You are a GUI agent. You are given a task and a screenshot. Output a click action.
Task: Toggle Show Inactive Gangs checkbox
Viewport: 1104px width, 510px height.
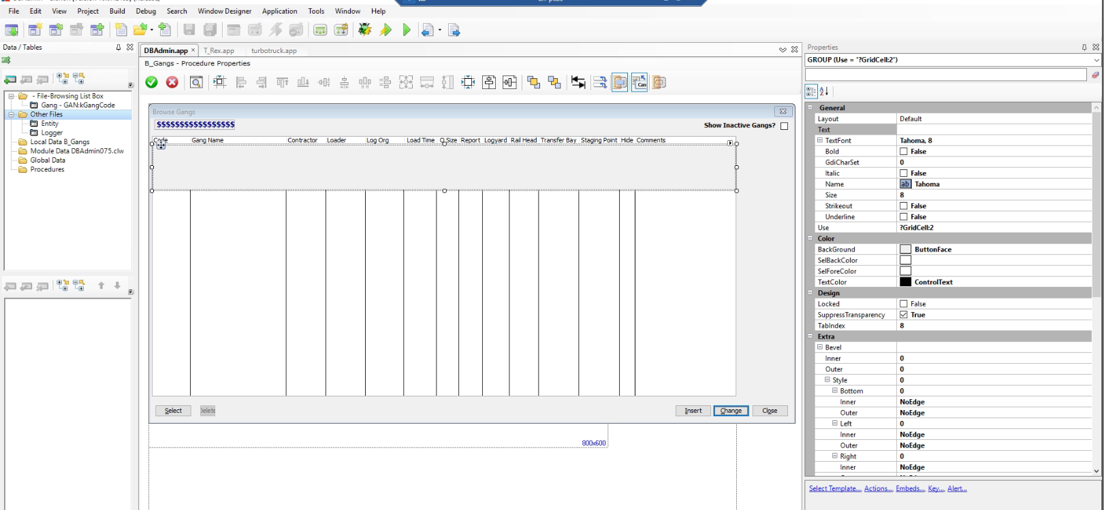(784, 126)
